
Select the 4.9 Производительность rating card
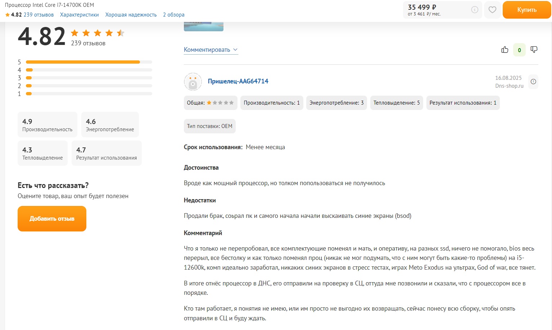pyautogui.click(x=47, y=125)
